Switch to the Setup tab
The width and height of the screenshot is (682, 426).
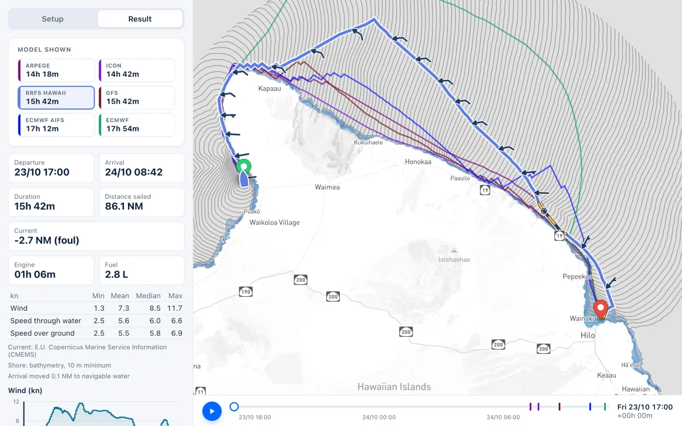[53, 19]
